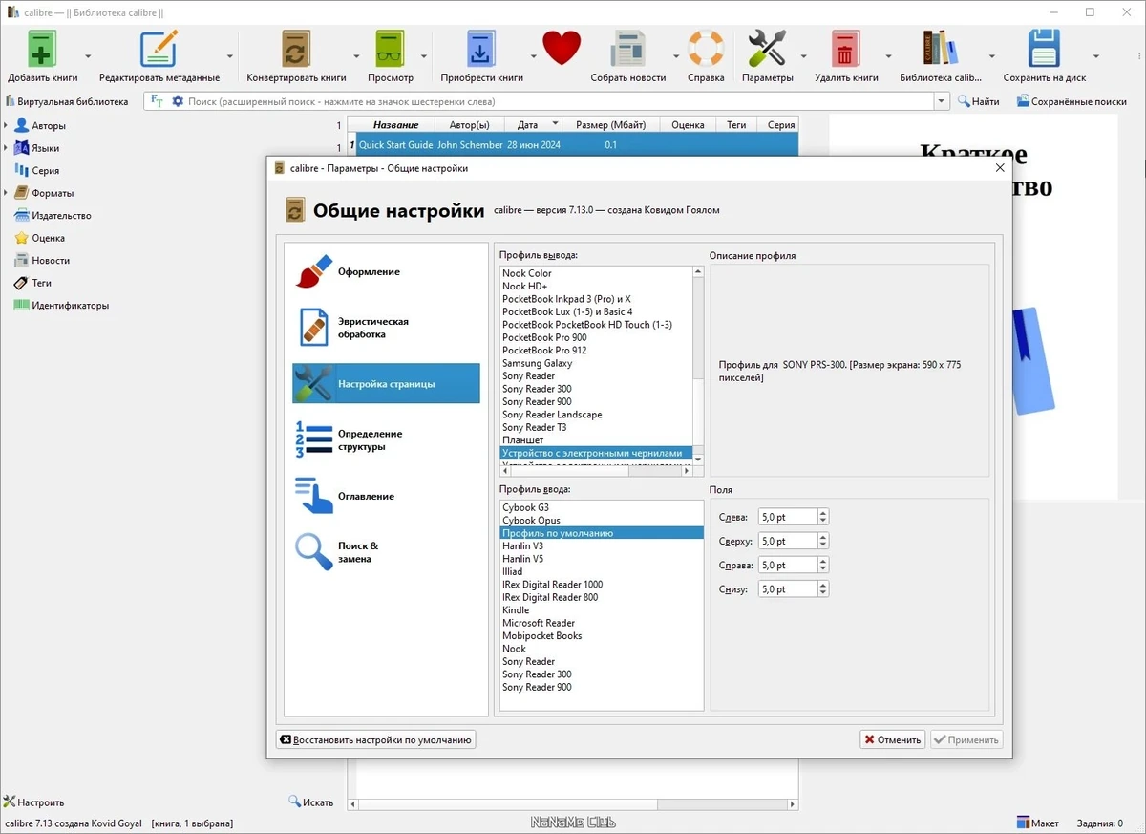Image resolution: width=1146 pixels, height=834 pixels.
Task: Click Искать at the bottom
Action: tap(311, 802)
